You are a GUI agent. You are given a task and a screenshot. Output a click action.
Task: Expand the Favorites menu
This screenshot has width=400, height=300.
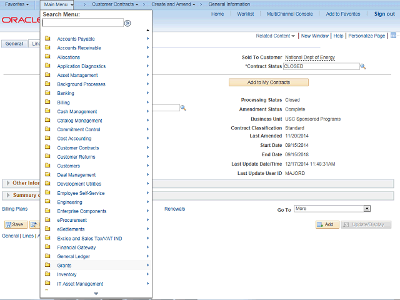tap(17, 4)
